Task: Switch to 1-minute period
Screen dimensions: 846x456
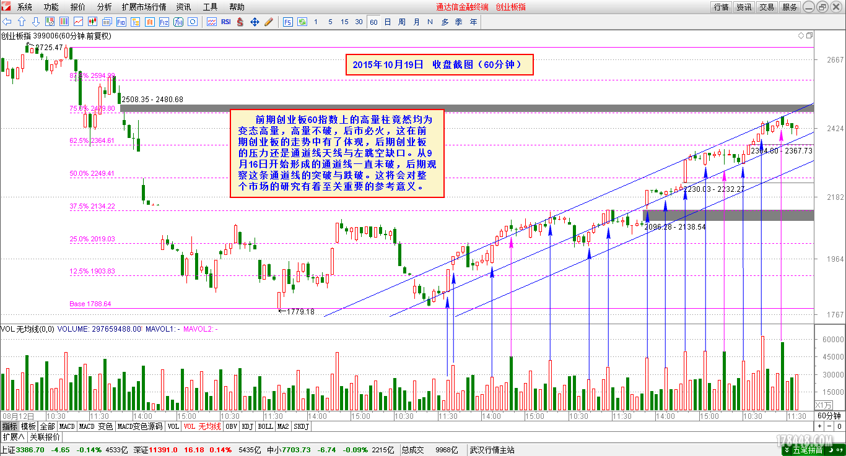Action: (316, 22)
